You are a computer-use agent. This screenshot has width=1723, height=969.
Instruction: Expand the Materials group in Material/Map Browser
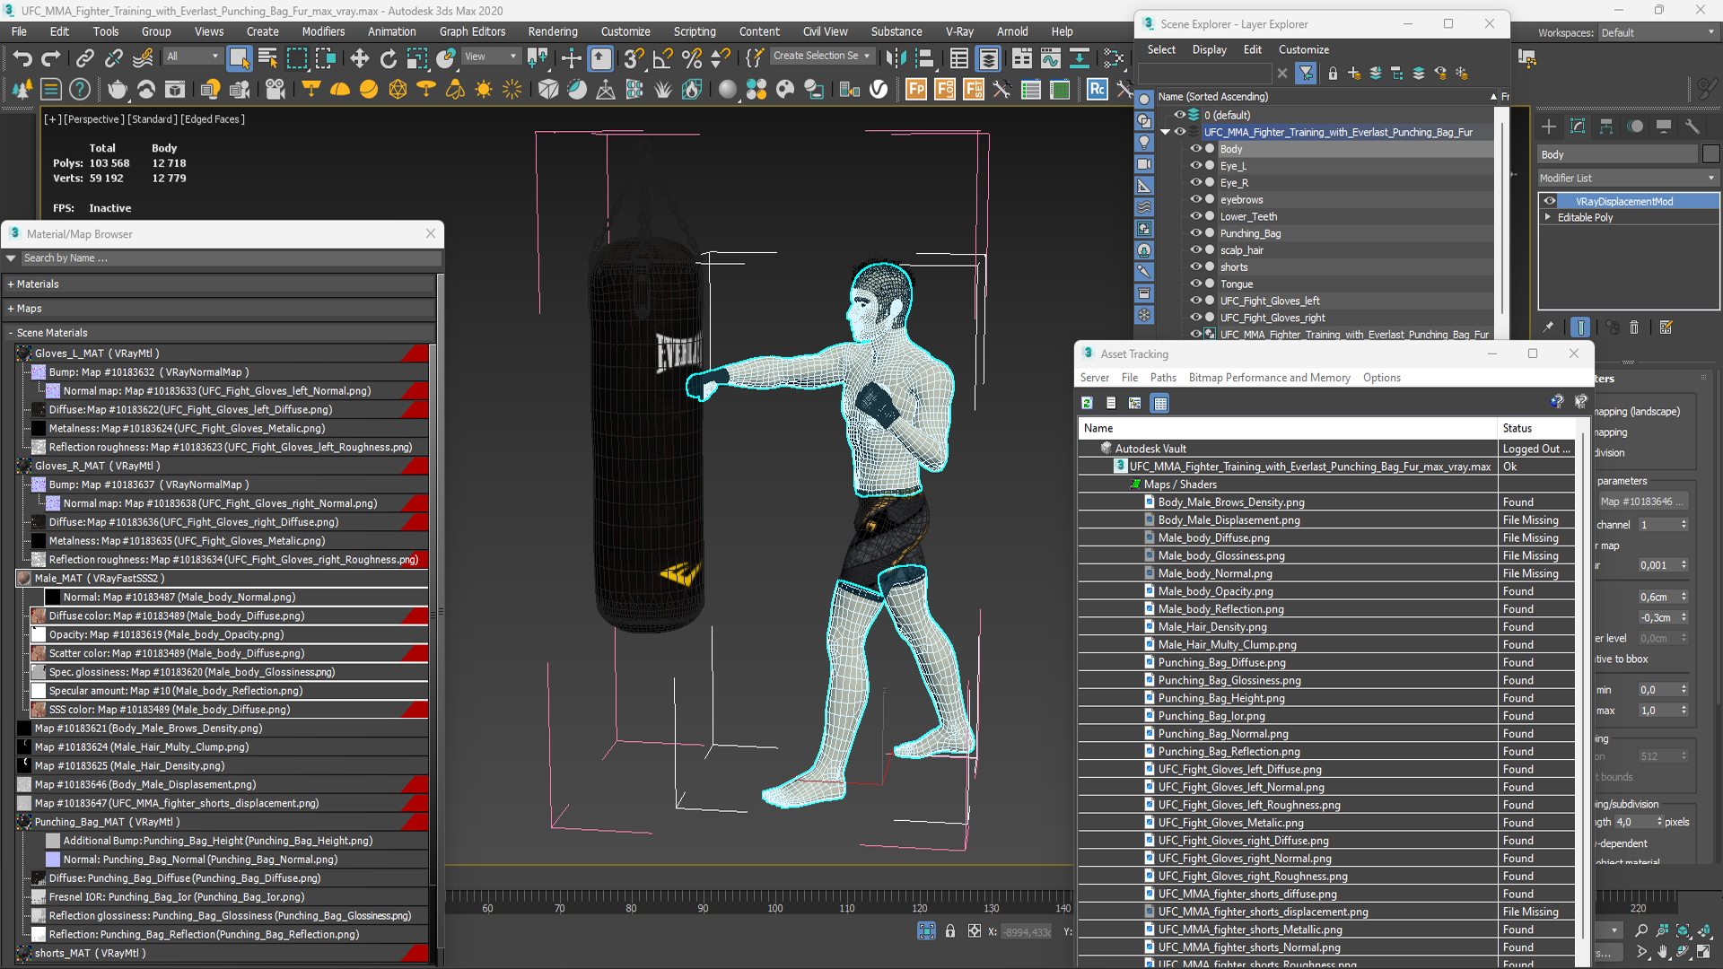tap(12, 284)
